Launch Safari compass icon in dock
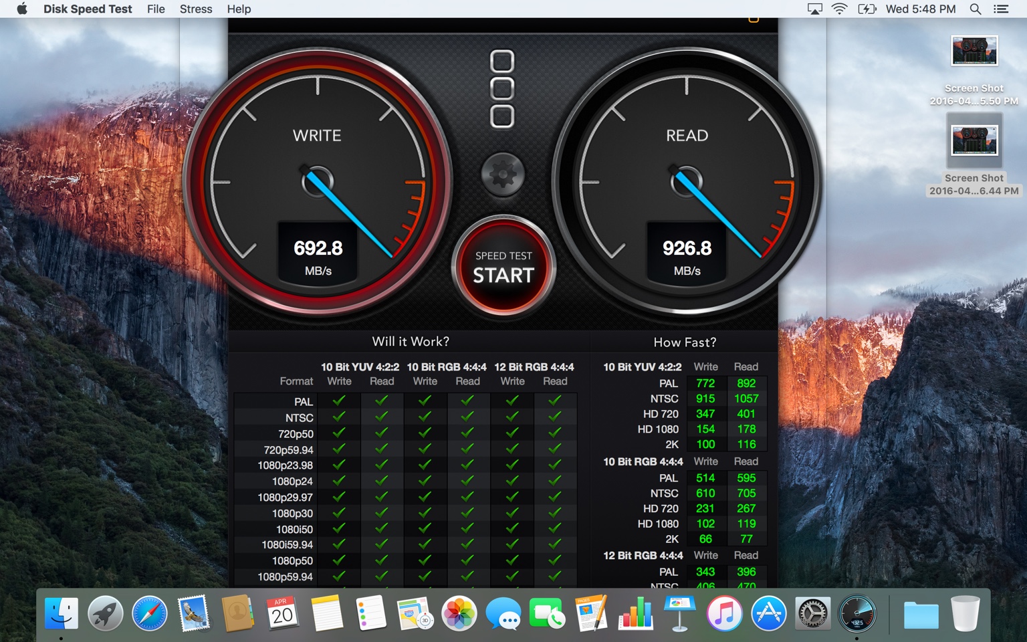Viewport: 1027px width, 642px height. tap(150, 613)
